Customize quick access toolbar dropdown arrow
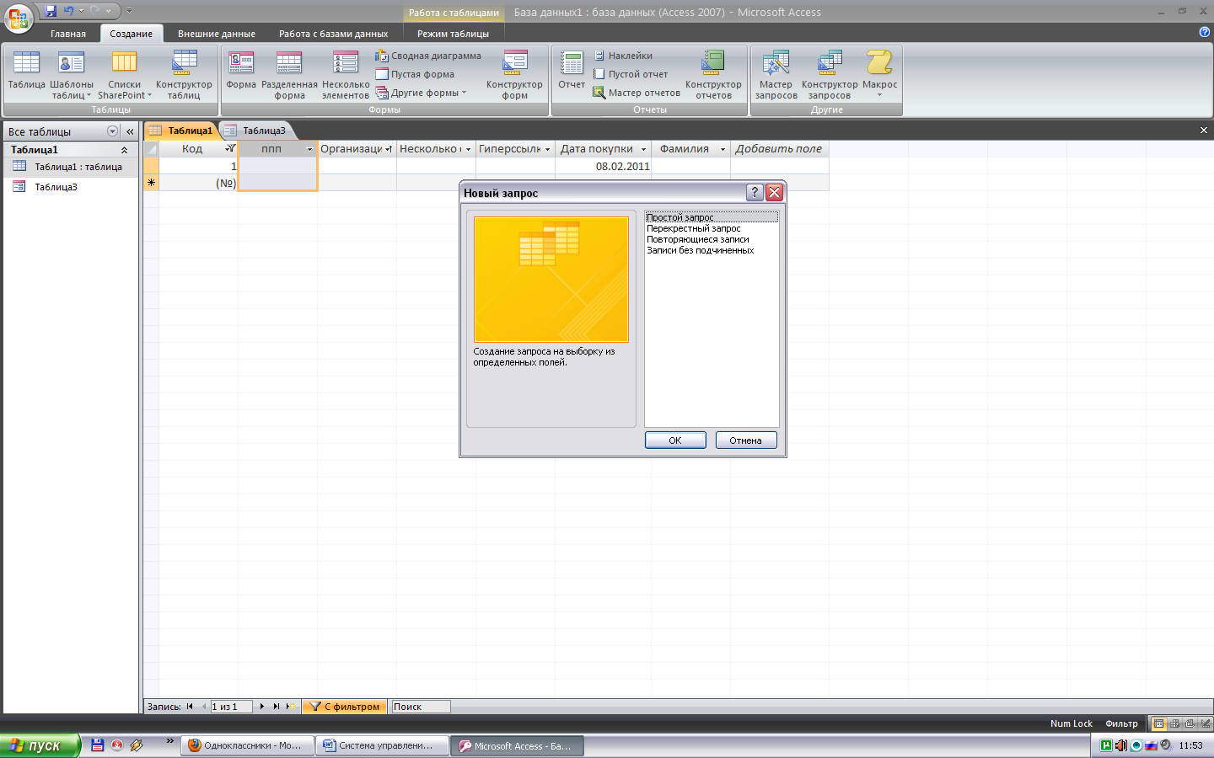Image resolution: width=1214 pixels, height=758 pixels. pyautogui.click(x=129, y=11)
